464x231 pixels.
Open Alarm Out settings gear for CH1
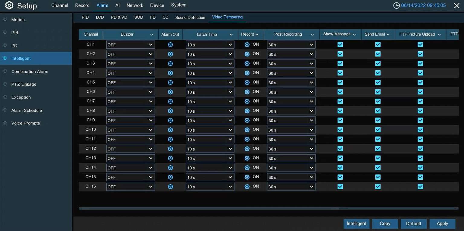(170, 45)
